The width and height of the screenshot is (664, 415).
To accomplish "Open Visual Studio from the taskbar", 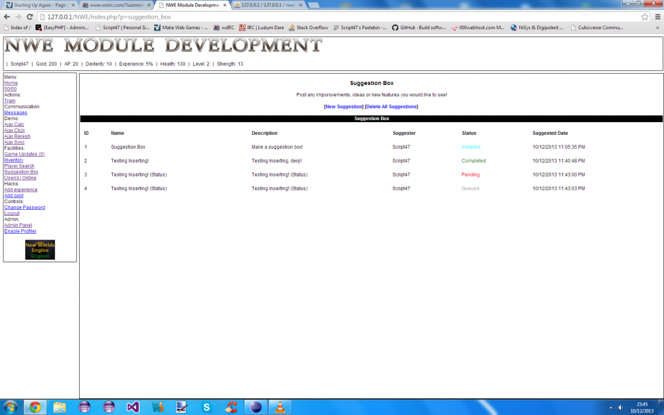I will coord(133,407).
